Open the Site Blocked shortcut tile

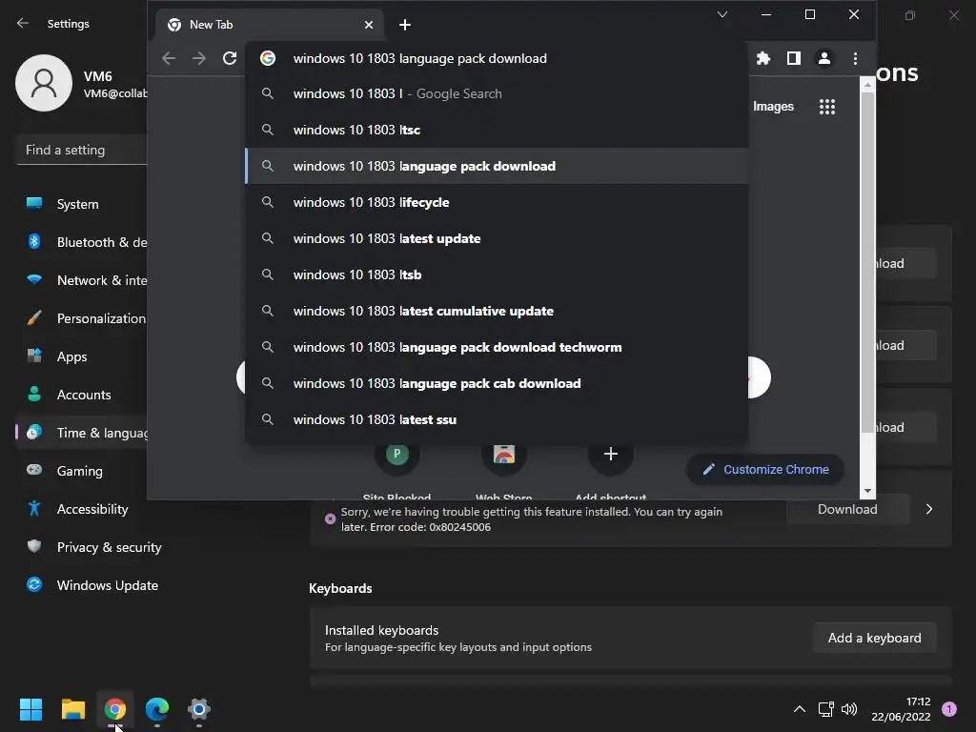pyautogui.click(x=397, y=454)
